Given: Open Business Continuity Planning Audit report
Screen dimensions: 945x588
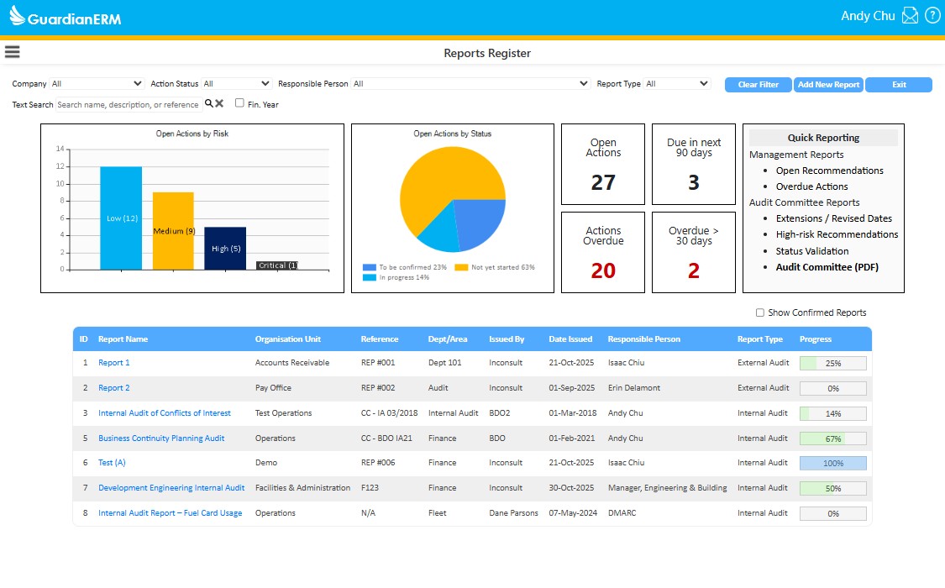Looking at the screenshot, I should pos(161,438).
